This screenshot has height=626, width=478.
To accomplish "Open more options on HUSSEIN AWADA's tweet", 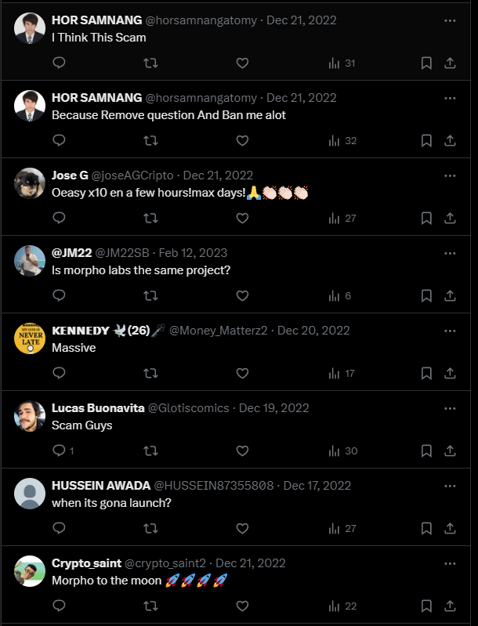I will point(450,486).
